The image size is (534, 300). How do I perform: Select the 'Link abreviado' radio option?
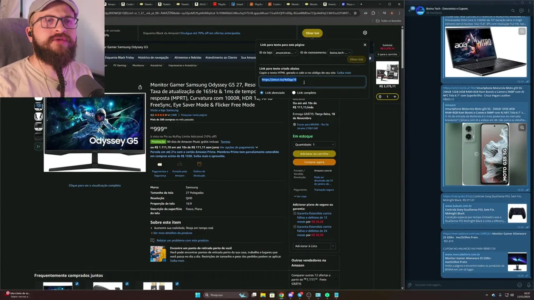(262, 92)
